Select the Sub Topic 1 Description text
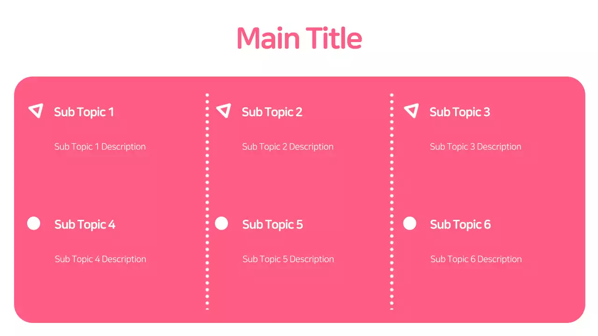598x336 pixels. coord(100,147)
